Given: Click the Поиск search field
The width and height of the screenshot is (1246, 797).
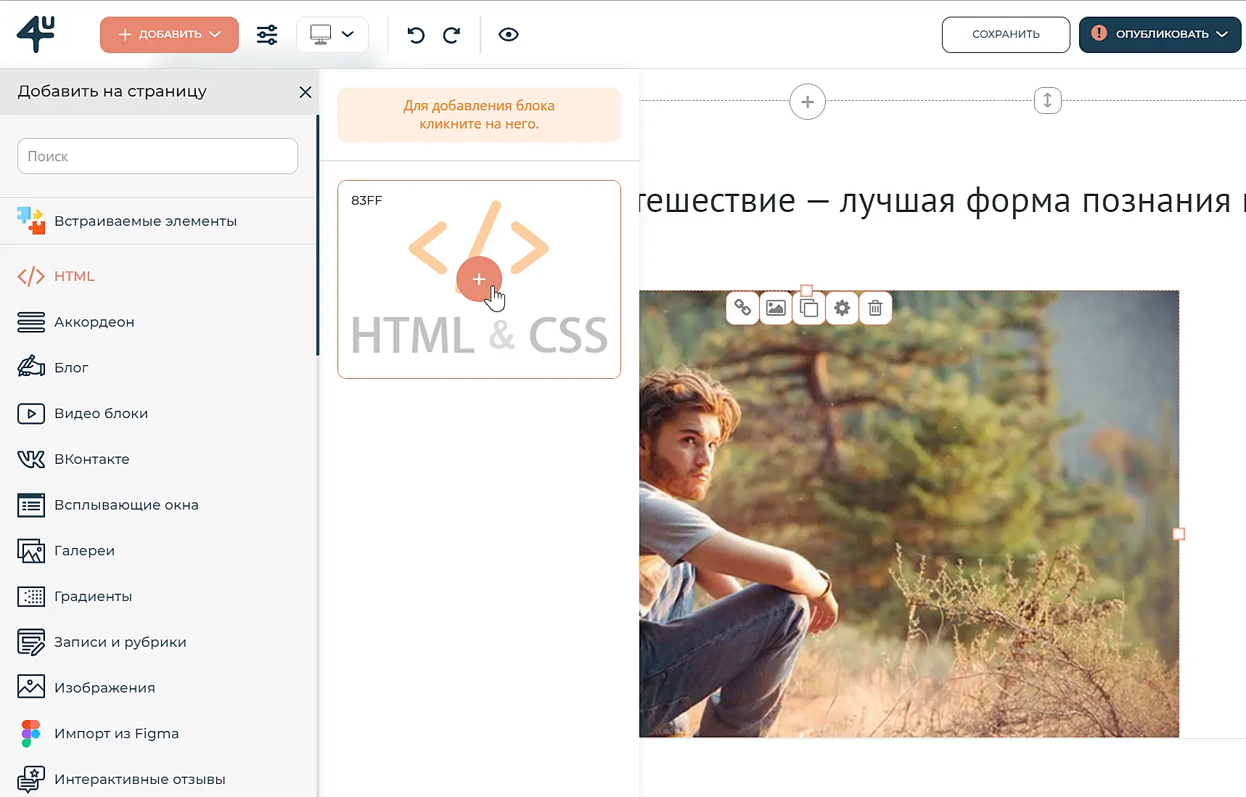Looking at the screenshot, I should pos(157,156).
